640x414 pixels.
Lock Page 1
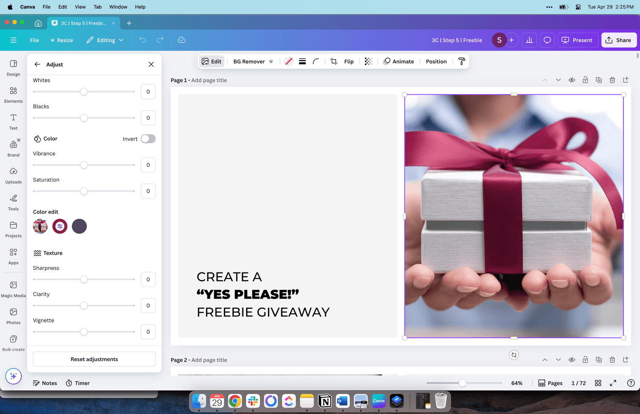point(585,80)
